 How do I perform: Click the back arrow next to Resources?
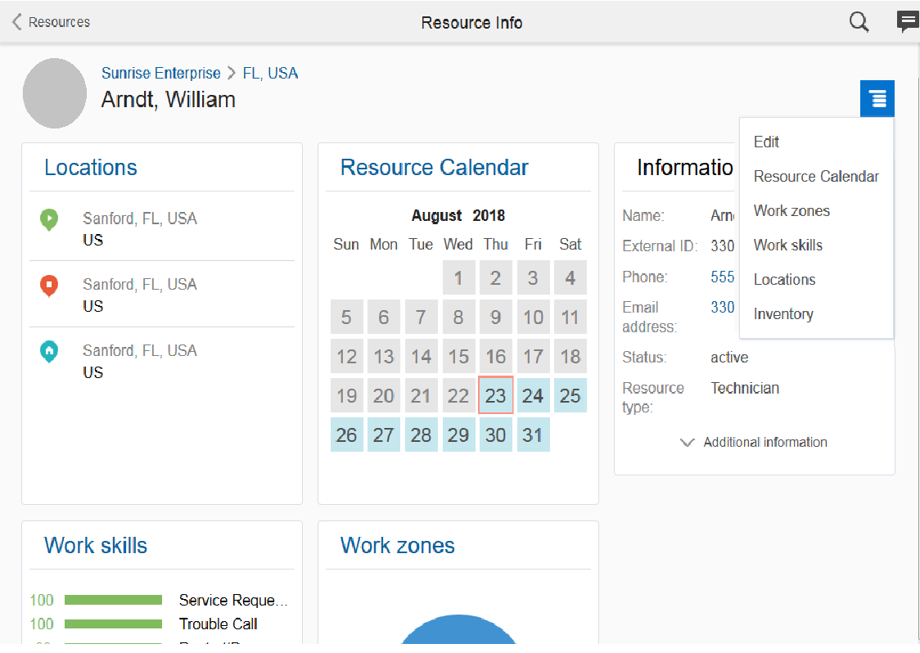(17, 22)
